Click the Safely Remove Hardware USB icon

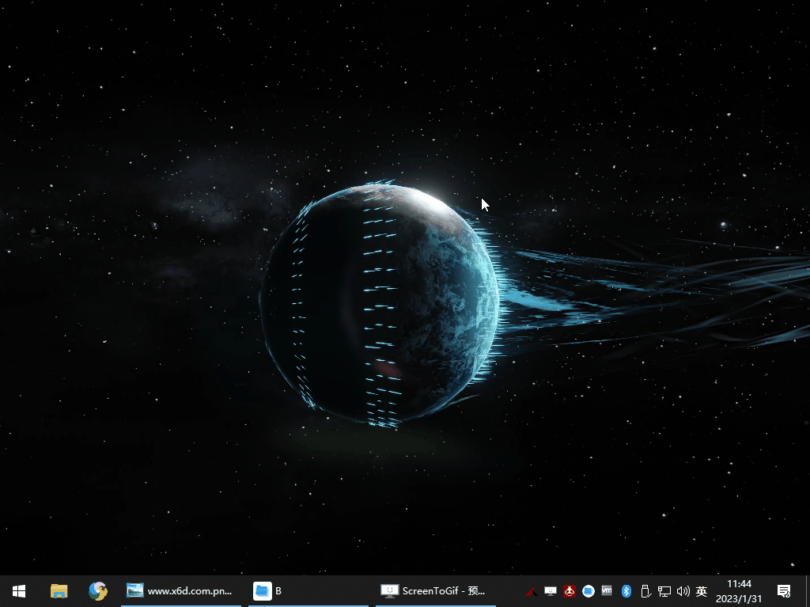pos(645,591)
